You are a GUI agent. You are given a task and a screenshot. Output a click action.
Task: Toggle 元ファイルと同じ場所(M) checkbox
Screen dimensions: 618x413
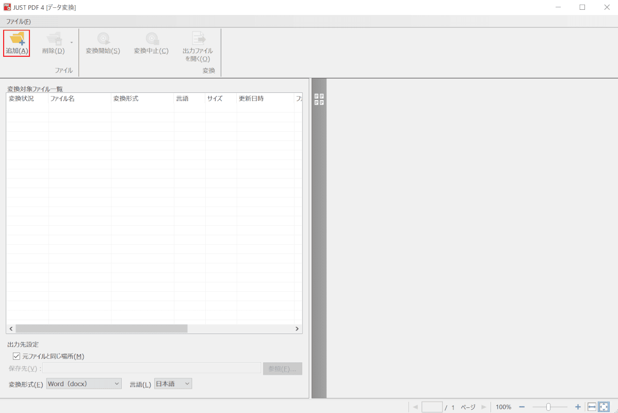[x=16, y=356]
